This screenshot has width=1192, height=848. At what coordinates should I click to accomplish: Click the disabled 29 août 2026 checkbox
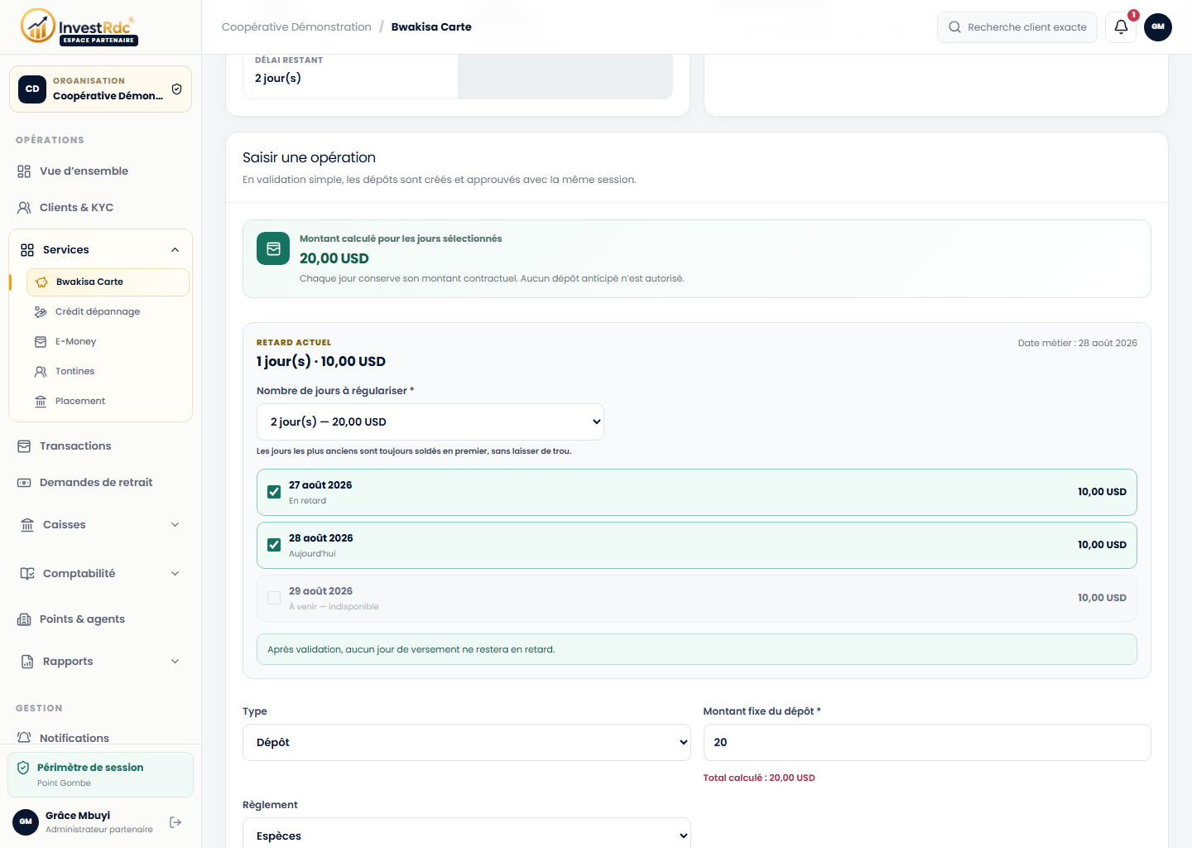coord(274,598)
